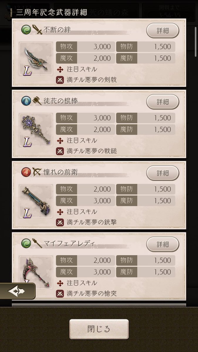Tap the 満チル悪夢の剣戟 skill icon

[x=60, y=80]
